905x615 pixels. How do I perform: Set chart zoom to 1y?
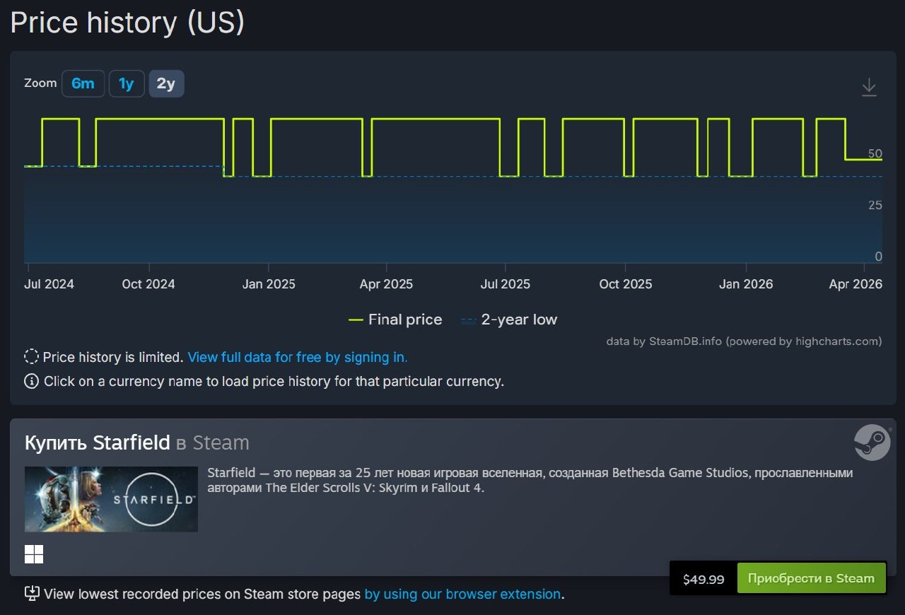pyautogui.click(x=126, y=84)
